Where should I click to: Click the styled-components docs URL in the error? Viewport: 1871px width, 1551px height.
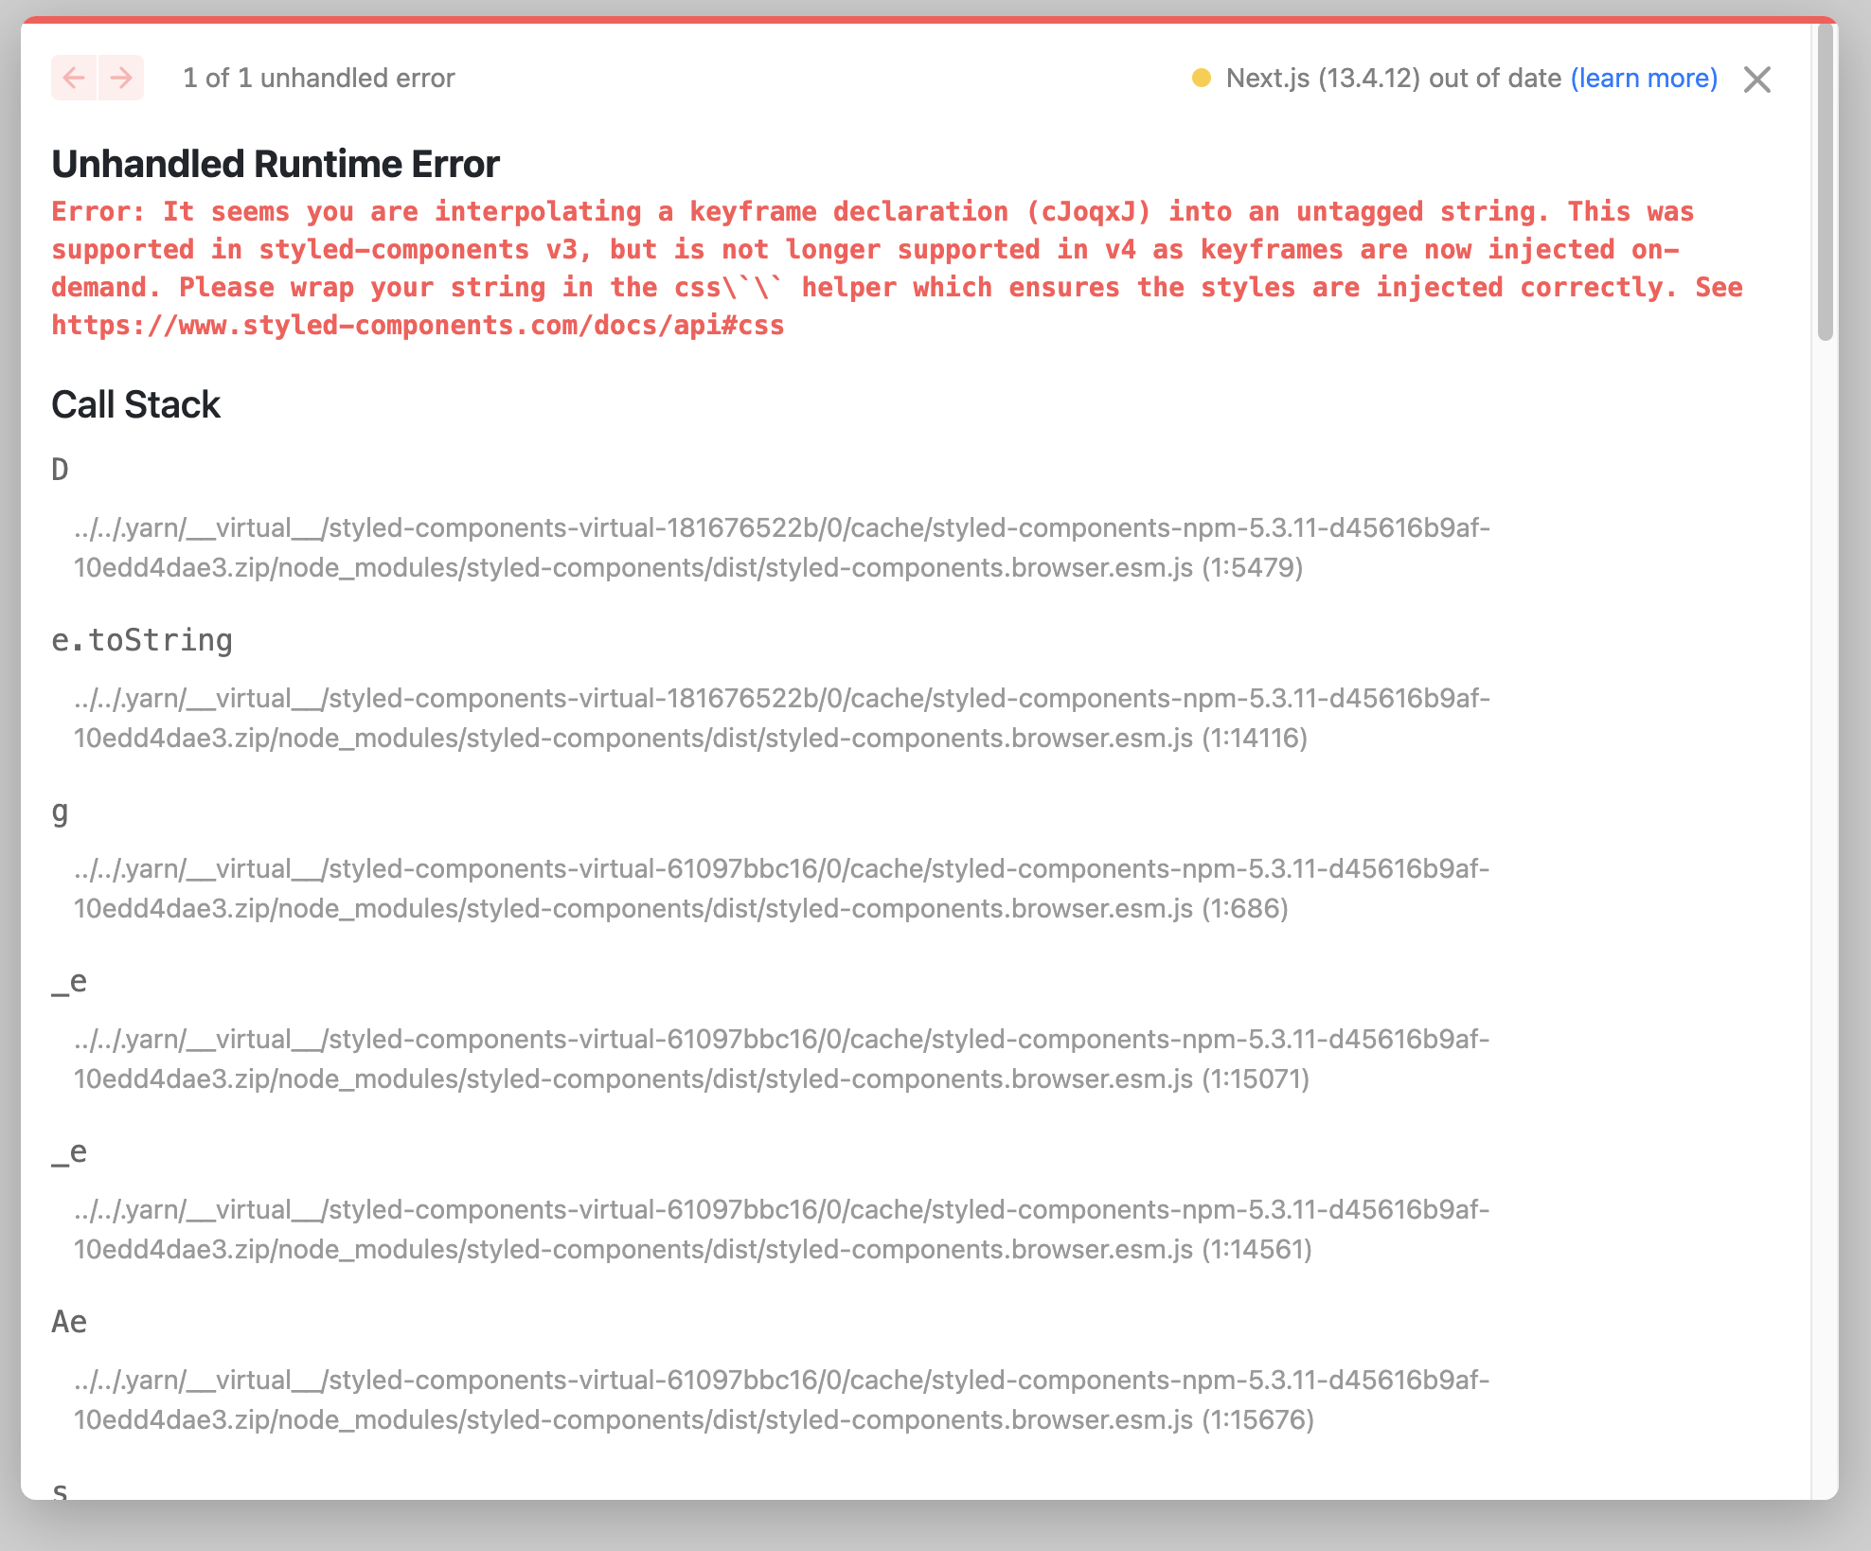coord(418,326)
